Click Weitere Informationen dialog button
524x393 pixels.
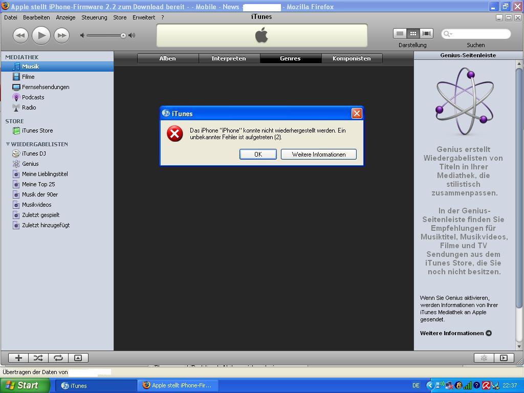(318, 155)
